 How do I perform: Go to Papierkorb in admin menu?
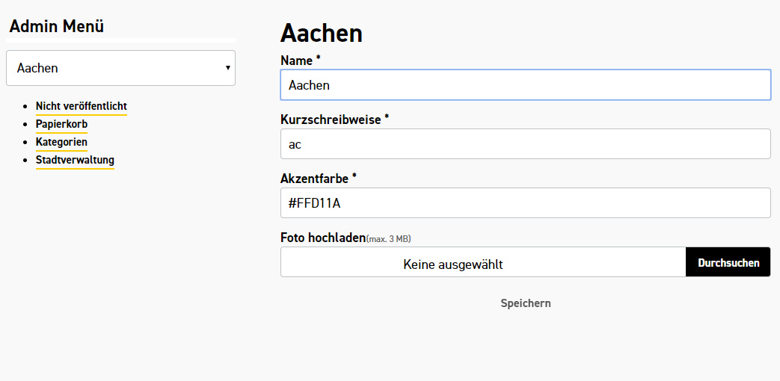pyautogui.click(x=61, y=124)
